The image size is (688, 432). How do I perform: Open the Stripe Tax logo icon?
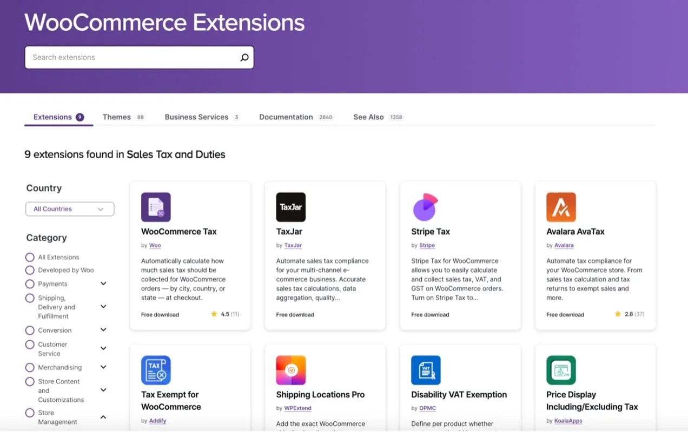425,207
